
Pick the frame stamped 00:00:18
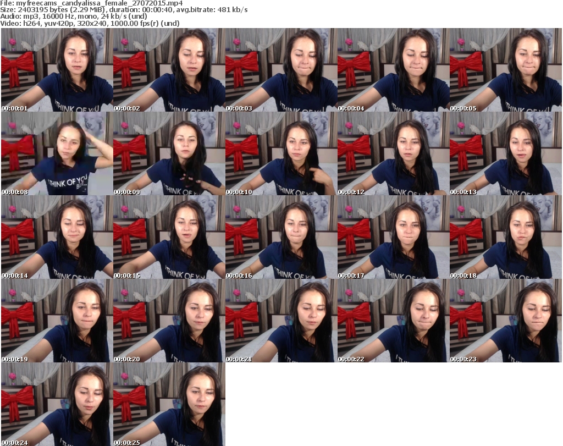tap(506, 237)
